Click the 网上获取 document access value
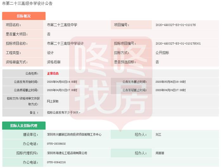Viewport: 222px width, 168px height. coord(53,101)
